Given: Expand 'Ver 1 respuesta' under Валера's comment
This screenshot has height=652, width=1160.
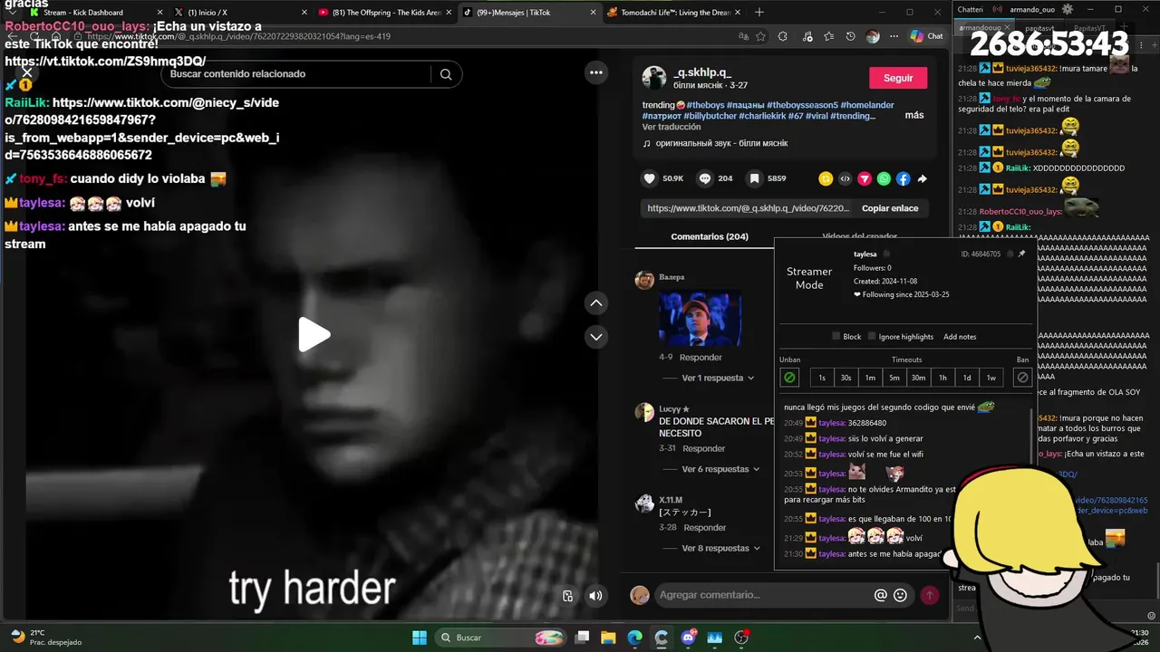Looking at the screenshot, I should point(718,378).
